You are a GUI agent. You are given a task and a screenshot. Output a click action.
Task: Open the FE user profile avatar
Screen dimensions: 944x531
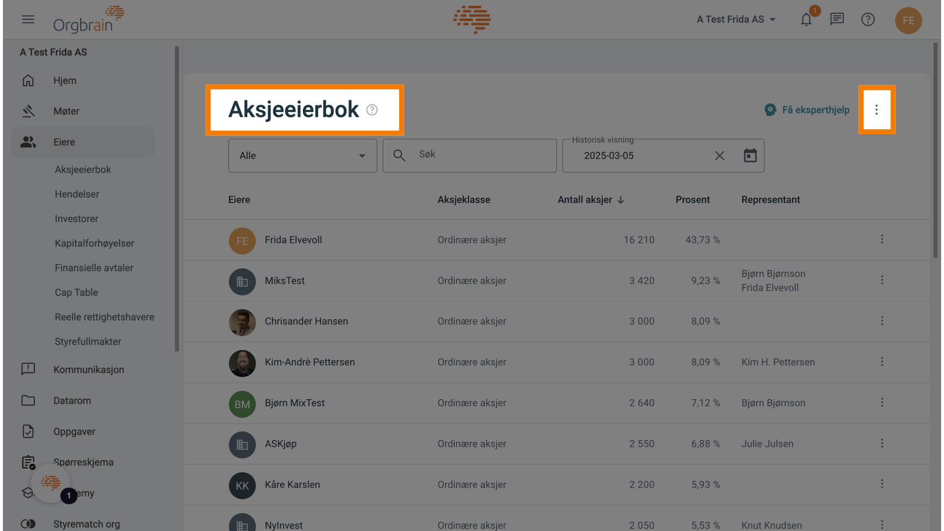tap(908, 21)
